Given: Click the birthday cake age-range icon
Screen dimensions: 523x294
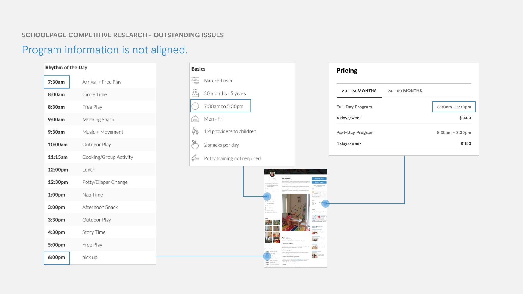Looking at the screenshot, I should (x=195, y=93).
